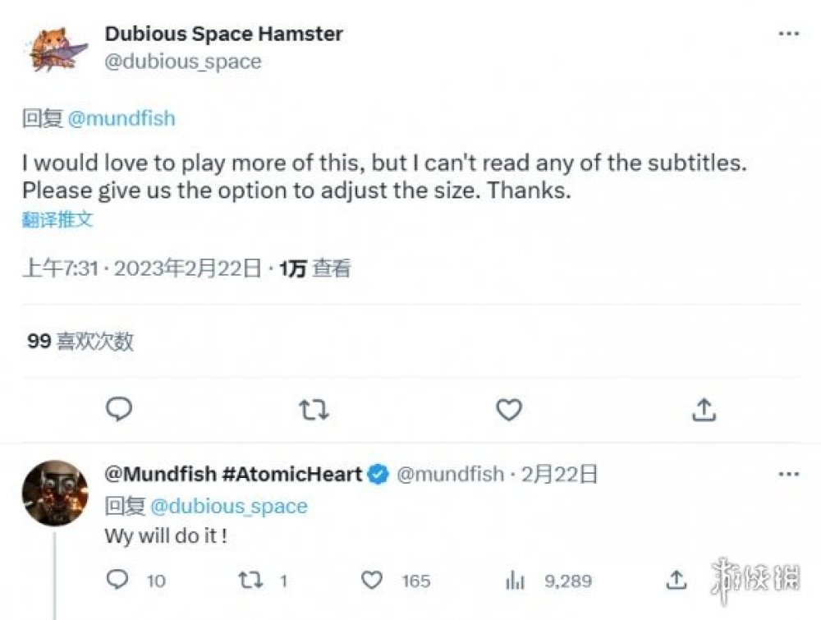Open @Mundfish #AtomicHeart profile name
The image size is (821, 620).
click(233, 474)
